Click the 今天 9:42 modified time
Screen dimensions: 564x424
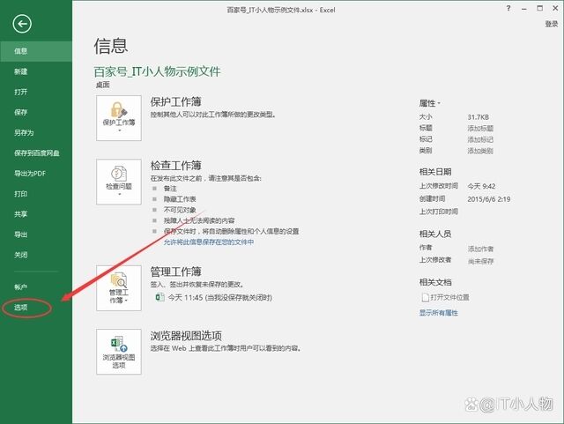pyautogui.click(x=481, y=187)
